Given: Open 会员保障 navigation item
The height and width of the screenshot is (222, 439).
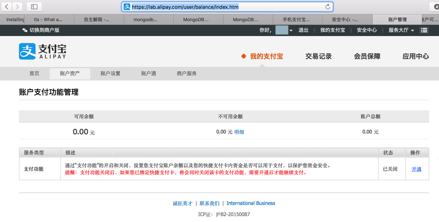Looking at the screenshot, I should click(x=367, y=56).
